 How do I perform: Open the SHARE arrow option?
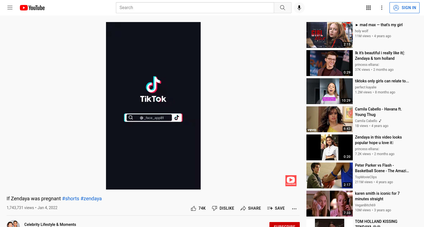click(251, 208)
